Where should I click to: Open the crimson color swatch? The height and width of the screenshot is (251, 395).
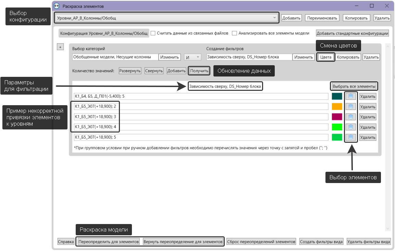tap(337, 117)
